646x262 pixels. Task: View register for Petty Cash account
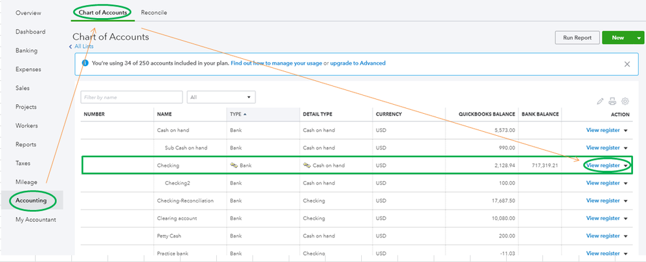tap(603, 236)
